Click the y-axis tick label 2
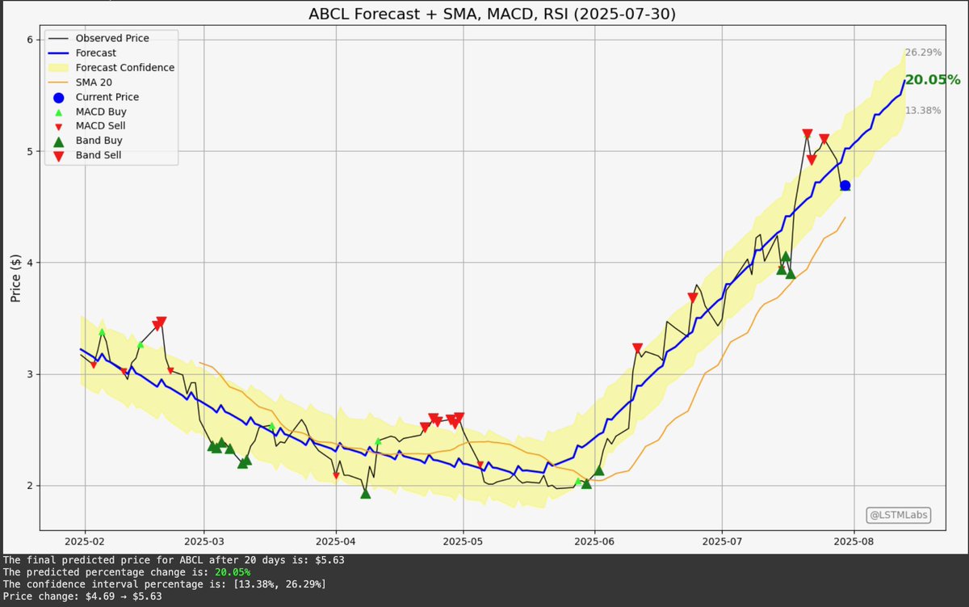This screenshot has height=607, width=969. [29, 486]
